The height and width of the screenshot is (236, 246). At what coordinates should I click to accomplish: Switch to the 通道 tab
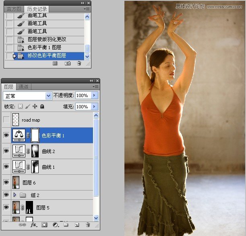coord(23,87)
